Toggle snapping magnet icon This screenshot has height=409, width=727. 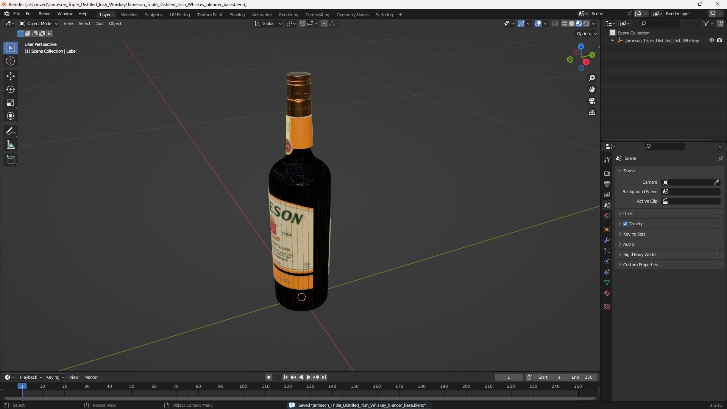coord(303,23)
